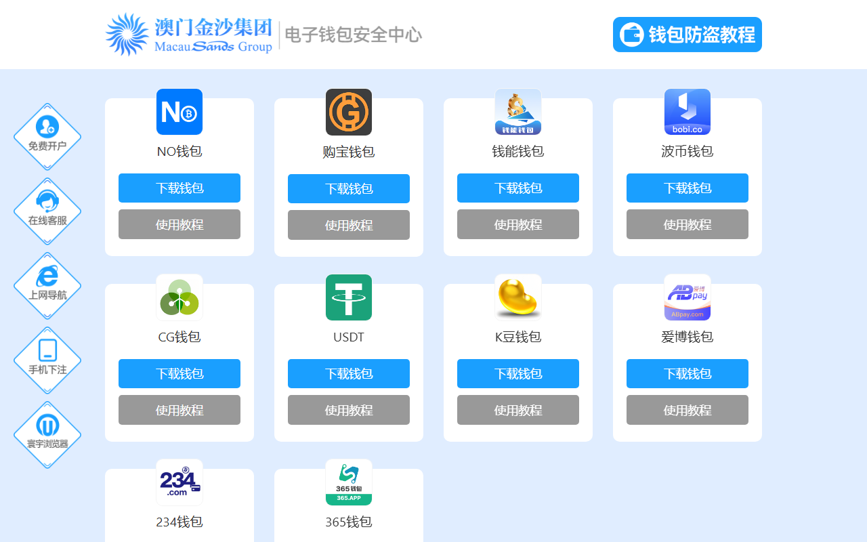The width and height of the screenshot is (867, 542).
Task: View the NO钱包 使用教程 tutorial
Action: pos(179,224)
